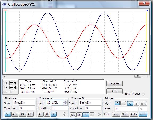Click the Save button
153x120 pixels.
(x=114, y=91)
